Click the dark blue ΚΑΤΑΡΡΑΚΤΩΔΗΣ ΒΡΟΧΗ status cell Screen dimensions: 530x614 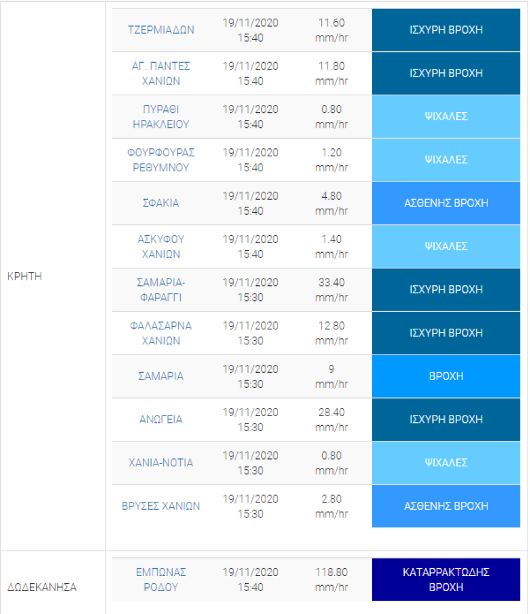[x=446, y=580]
